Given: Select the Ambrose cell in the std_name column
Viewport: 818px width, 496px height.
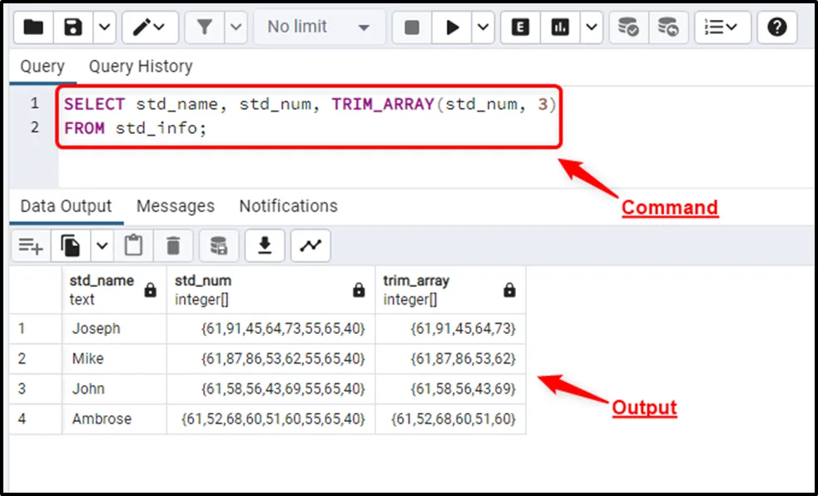Looking at the screenshot, I should (x=102, y=419).
